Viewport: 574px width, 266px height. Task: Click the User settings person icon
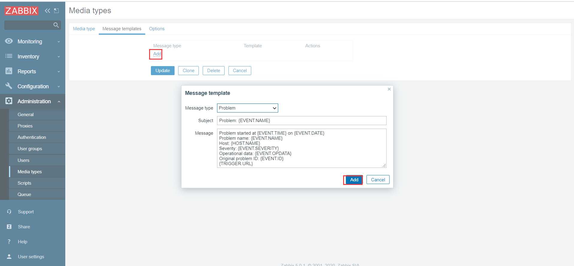(x=9, y=256)
